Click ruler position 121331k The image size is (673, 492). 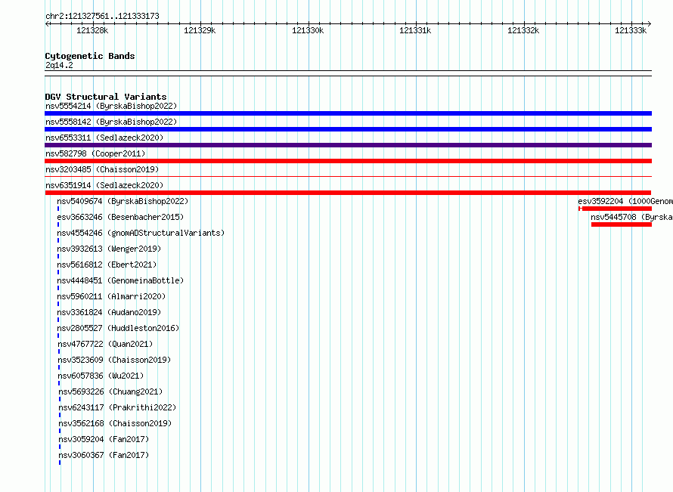415,30
